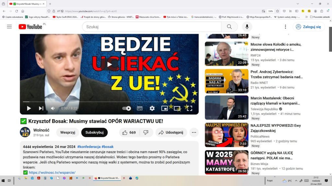Screen dimensions: 332x186
Task: Go to YouTube home via logo
Action: tap(30, 27)
